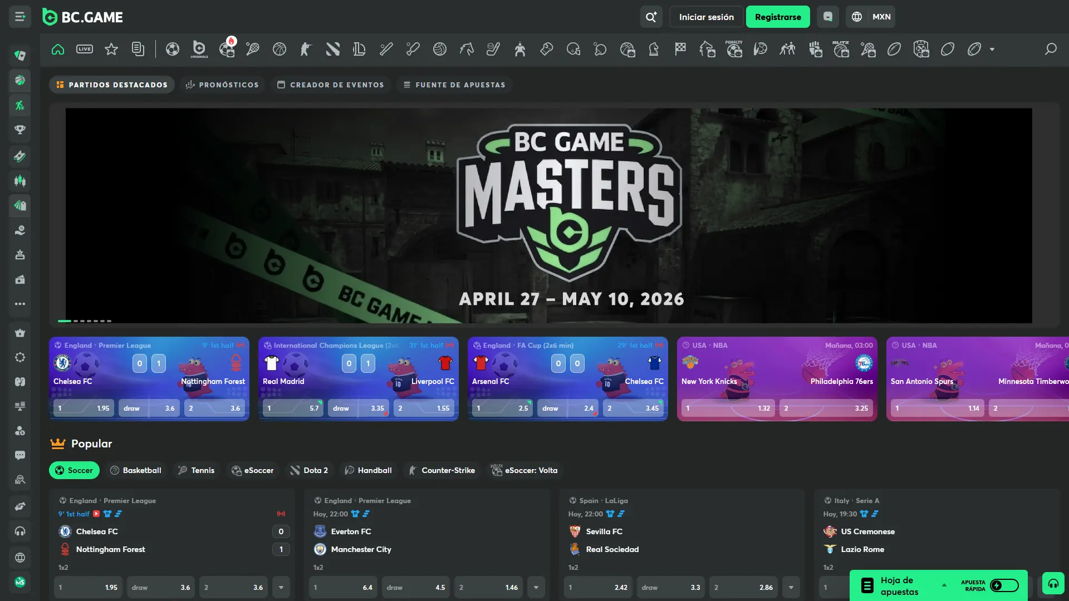The image size is (1069, 601).
Task: Open the hamburger side menu
Action: pyautogui.click(x=20, y=17)
